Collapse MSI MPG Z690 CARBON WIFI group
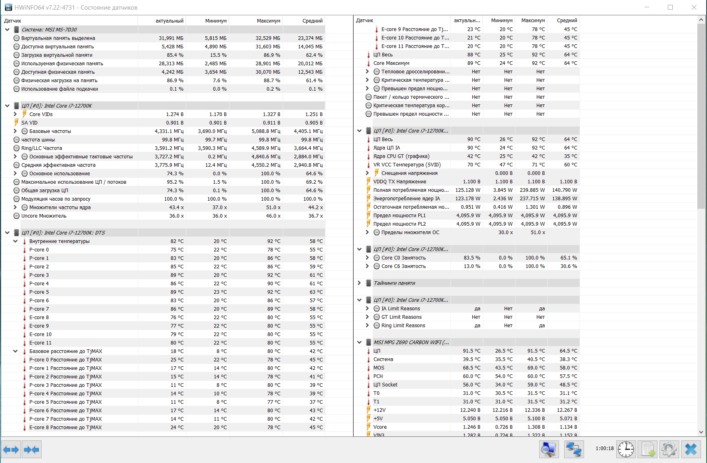This screenshot has height=463, width=707. tap(359, 342)
